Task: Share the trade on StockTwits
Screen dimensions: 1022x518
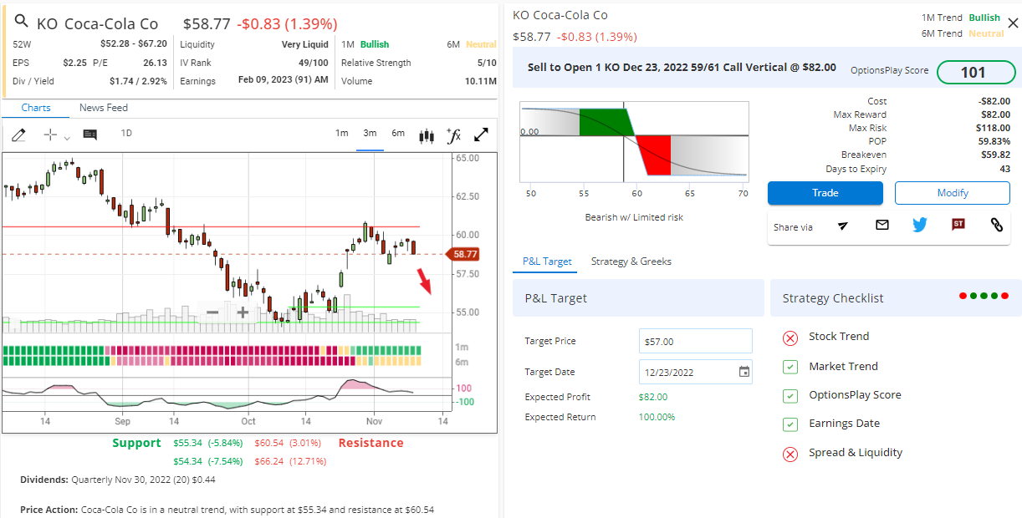Action: coord(958,225)
